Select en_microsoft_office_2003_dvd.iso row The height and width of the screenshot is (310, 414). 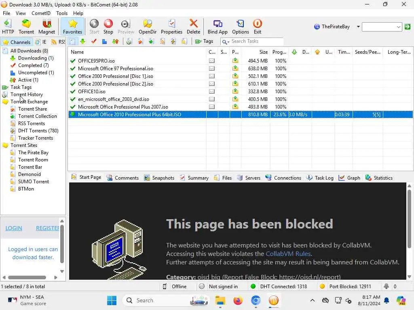pos(241,99)
